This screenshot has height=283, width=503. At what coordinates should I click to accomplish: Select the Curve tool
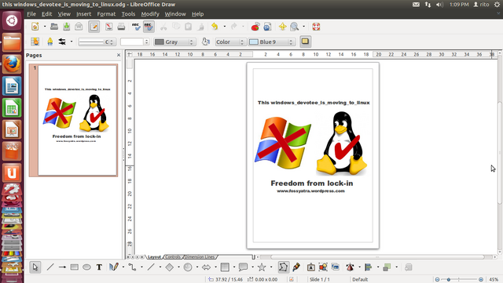pyautogui.click(x=114, y=267)
